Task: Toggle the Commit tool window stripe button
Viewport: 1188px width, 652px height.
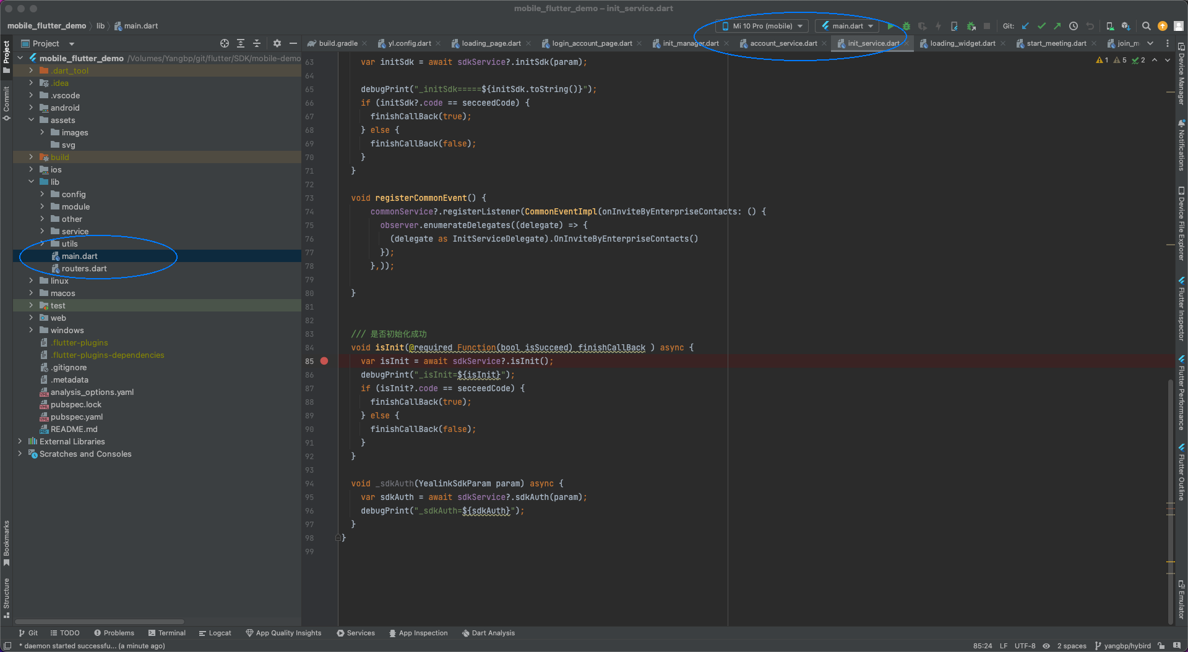Action: 6,104
